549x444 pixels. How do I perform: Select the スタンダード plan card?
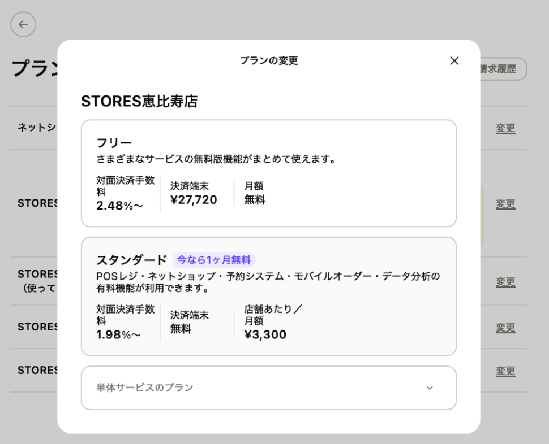tap(268, 297)
